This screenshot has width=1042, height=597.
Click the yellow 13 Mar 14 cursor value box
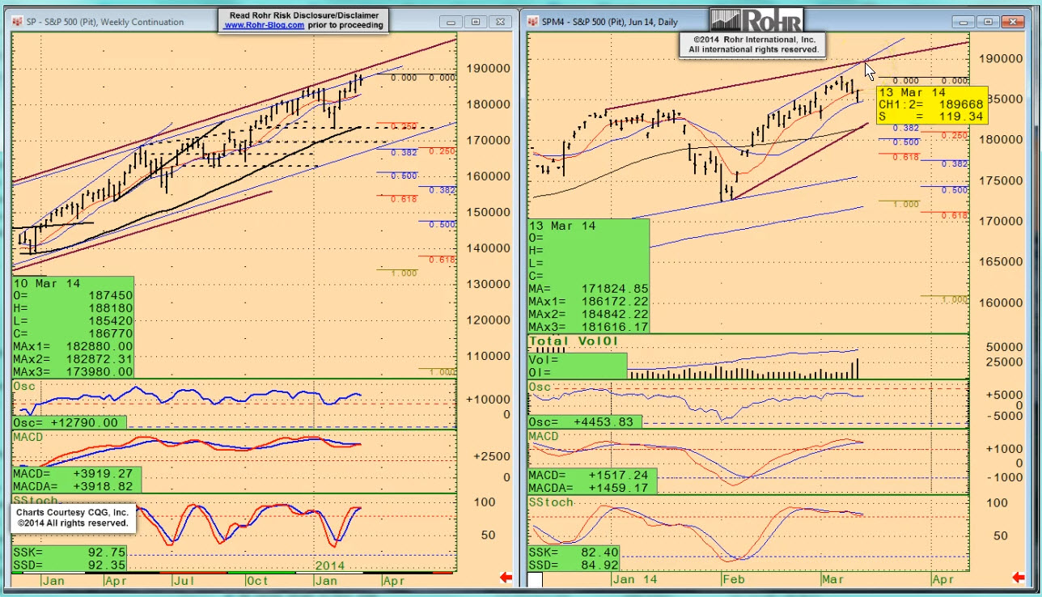click(x=931, y=104)
